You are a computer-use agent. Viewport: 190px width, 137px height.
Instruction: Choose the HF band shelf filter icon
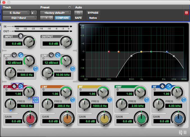click(x=169, y=86)
